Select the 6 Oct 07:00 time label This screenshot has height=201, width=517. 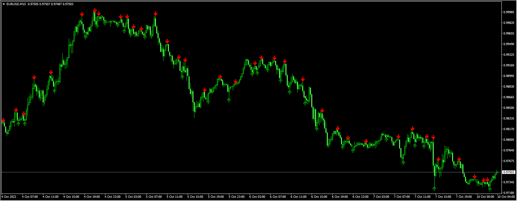coord(278,197)
